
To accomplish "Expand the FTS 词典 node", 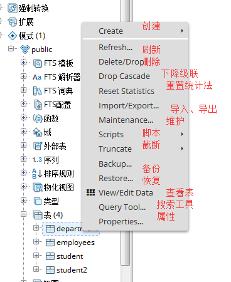I will click(23, 90).
